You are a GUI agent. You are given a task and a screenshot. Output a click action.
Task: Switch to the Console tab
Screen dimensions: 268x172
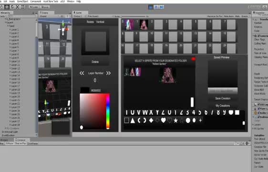(21, 140)
